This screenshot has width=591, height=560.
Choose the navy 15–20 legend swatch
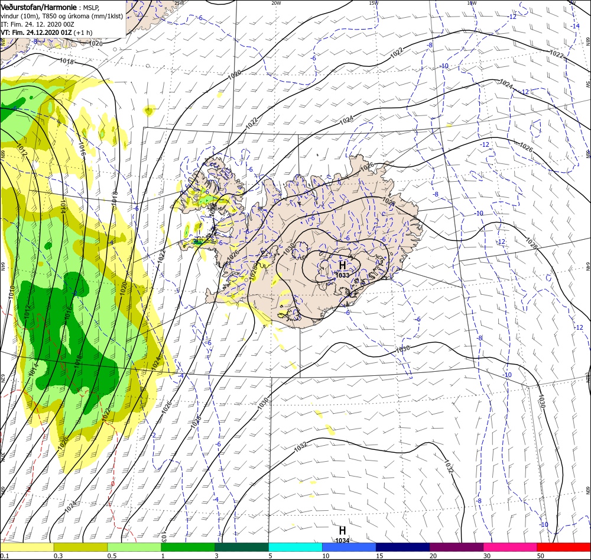402,547
